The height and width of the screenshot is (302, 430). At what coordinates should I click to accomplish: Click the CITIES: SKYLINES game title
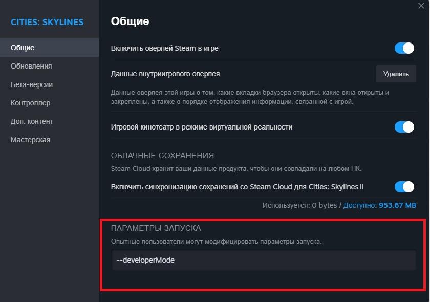tap(47, 22)
